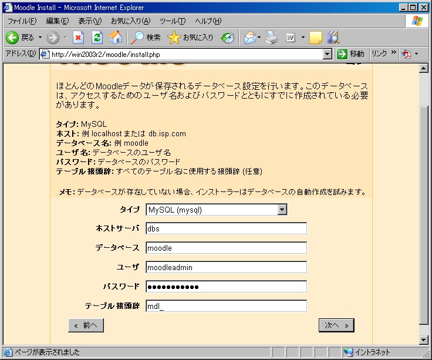Click the 'メモ:' database note line
Image resolution: width=432 pixels, height=360 pixels.
(x=212, y=192)
